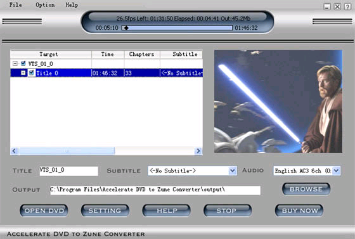Select the Title 0 row
The image size is (355, 239).
(x=106, y=73)
